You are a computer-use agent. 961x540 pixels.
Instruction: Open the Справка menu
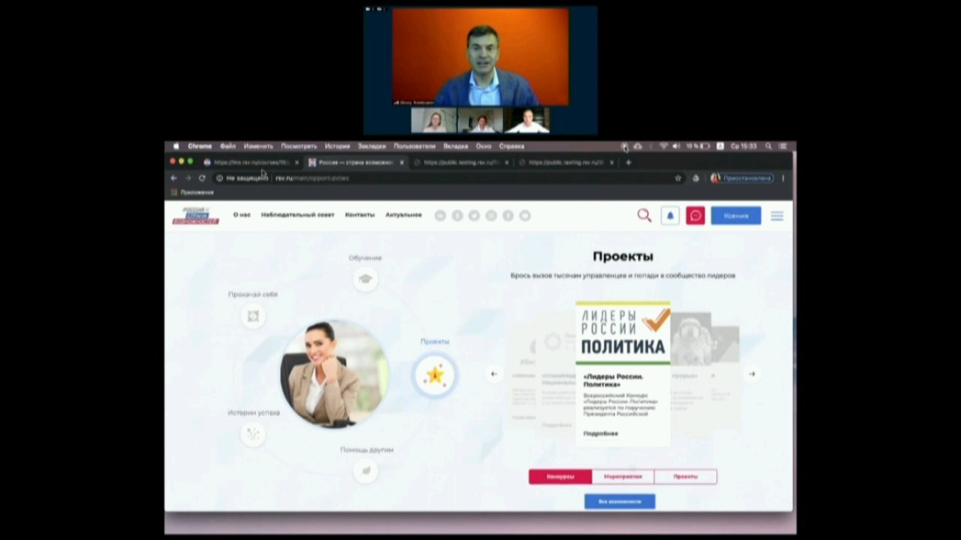tap(511, 146)
